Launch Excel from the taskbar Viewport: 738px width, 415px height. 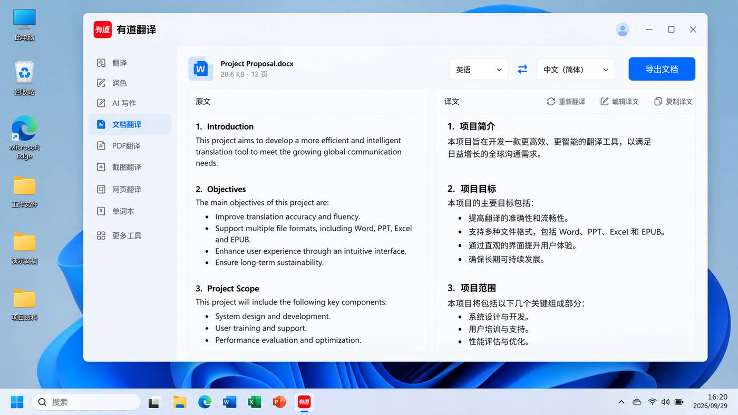tap(255, 402)
